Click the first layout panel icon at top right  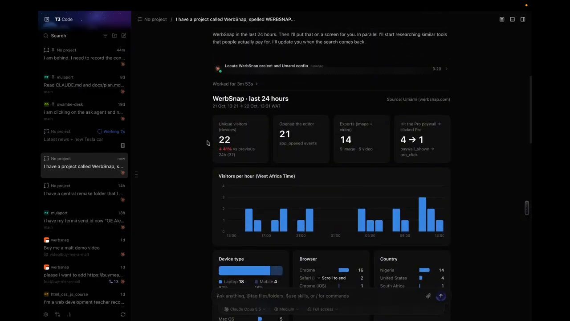coord(502,19)
